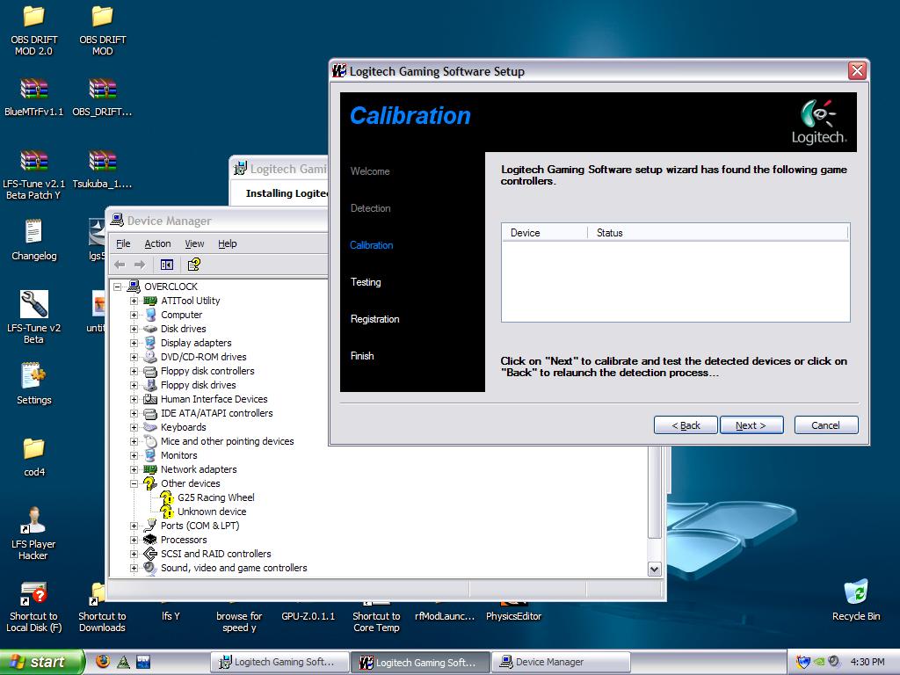Viewport: 900px width, 675px height.
Task: Switch to Device Manager taskbar button
Action: pyautogui.click(x=562, y=662)
